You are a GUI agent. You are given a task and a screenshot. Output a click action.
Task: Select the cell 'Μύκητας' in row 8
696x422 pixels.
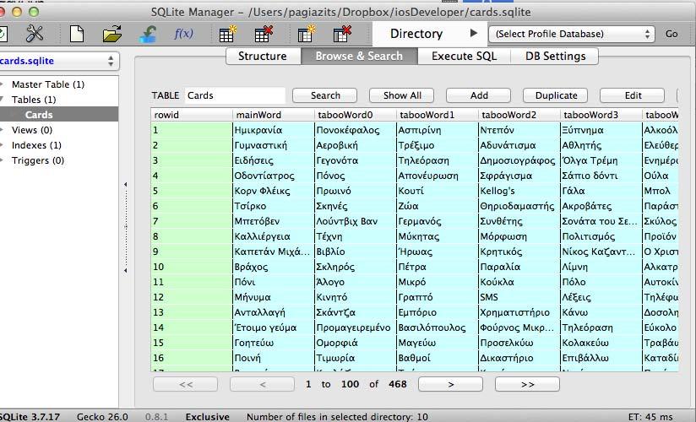438,236
